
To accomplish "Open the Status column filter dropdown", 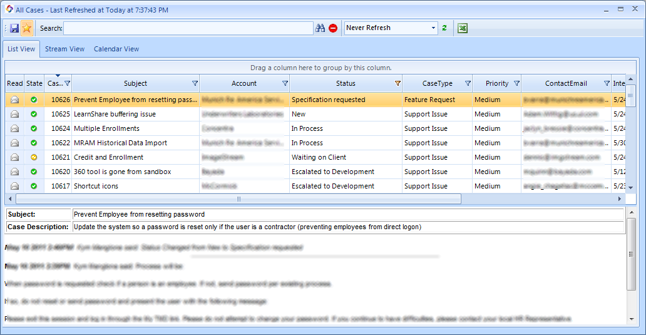I will (x=397, y=83).
